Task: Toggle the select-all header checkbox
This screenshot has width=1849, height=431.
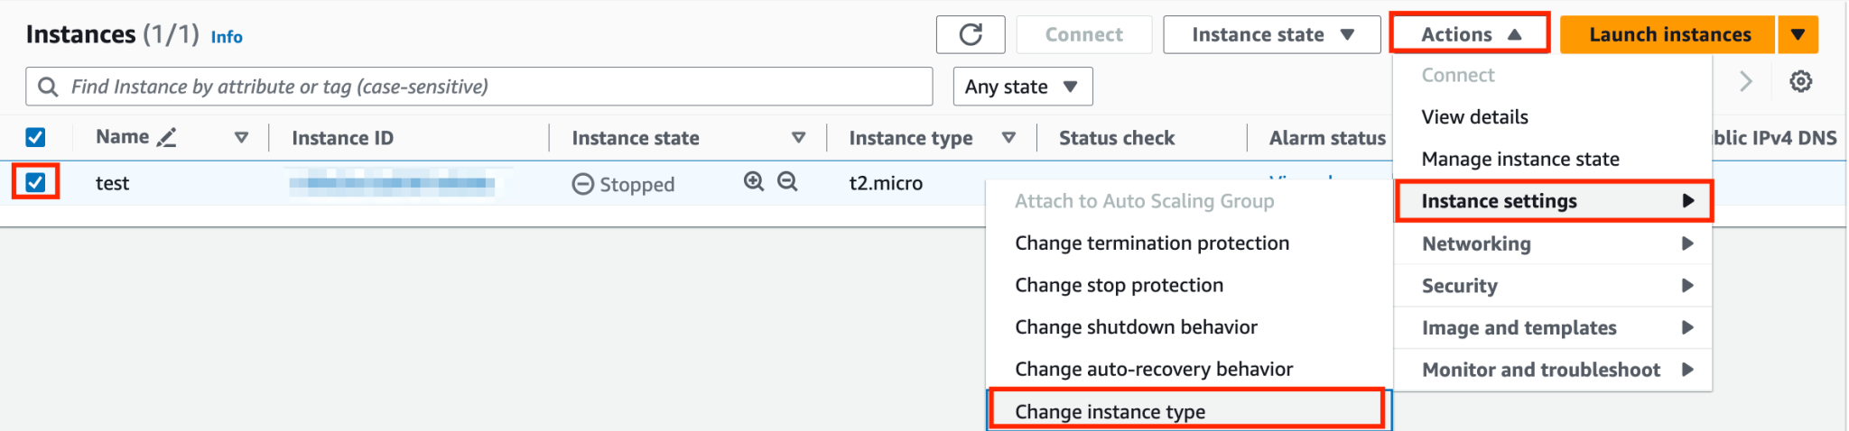Action: coord(35,137)
